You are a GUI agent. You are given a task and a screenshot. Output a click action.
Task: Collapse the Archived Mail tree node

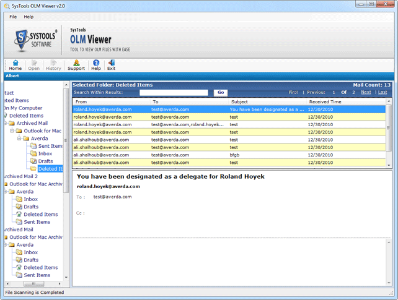click(x=6, y=123)
